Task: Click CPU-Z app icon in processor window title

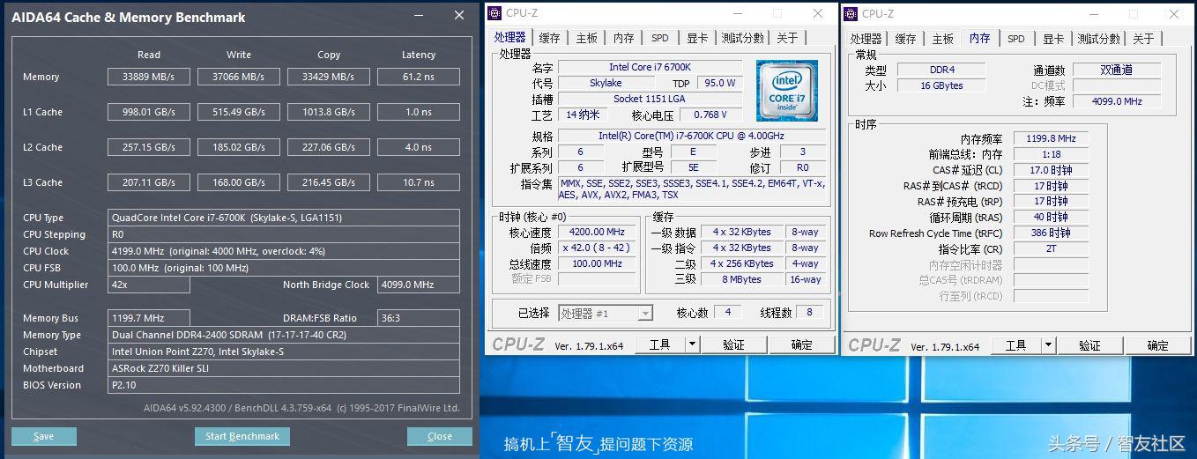Action: pos(494,13)
